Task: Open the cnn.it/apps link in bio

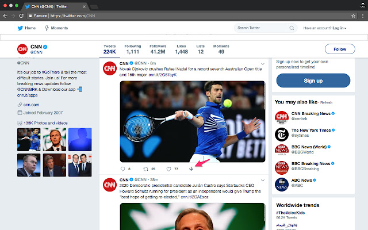Action: (27, 95)
